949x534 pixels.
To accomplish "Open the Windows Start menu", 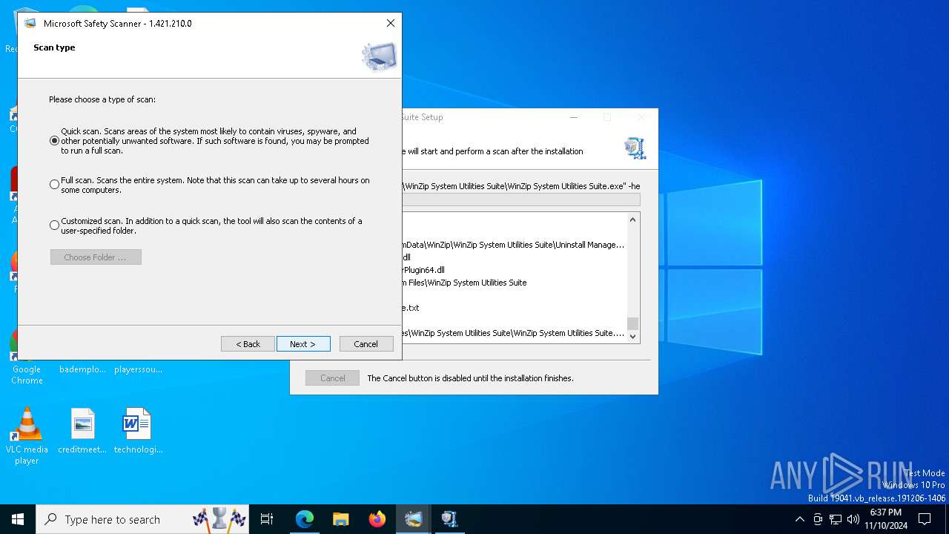I will coord(18,519).
